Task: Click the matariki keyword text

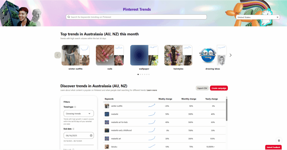Action: click(115, 114)
